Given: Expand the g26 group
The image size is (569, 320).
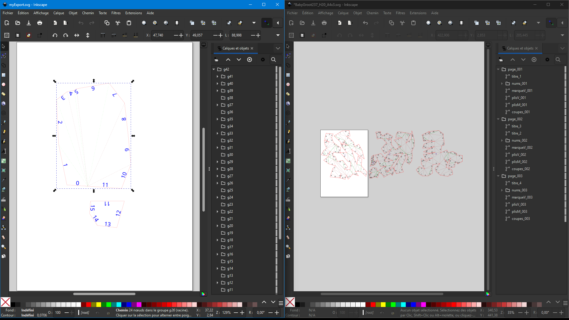Looking at the screenshot, I should tap(218, 183).
